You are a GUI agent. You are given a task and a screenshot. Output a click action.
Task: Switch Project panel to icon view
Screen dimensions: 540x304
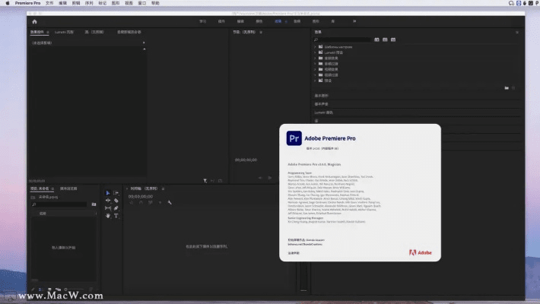click(49, 290)
